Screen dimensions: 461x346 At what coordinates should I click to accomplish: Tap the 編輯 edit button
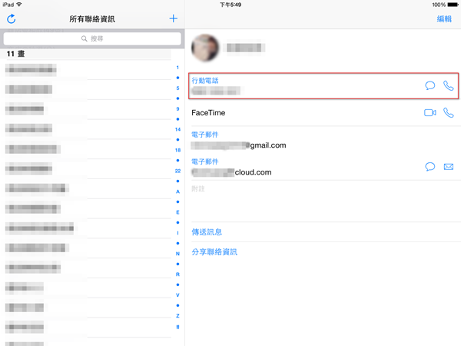pos(444,18)
